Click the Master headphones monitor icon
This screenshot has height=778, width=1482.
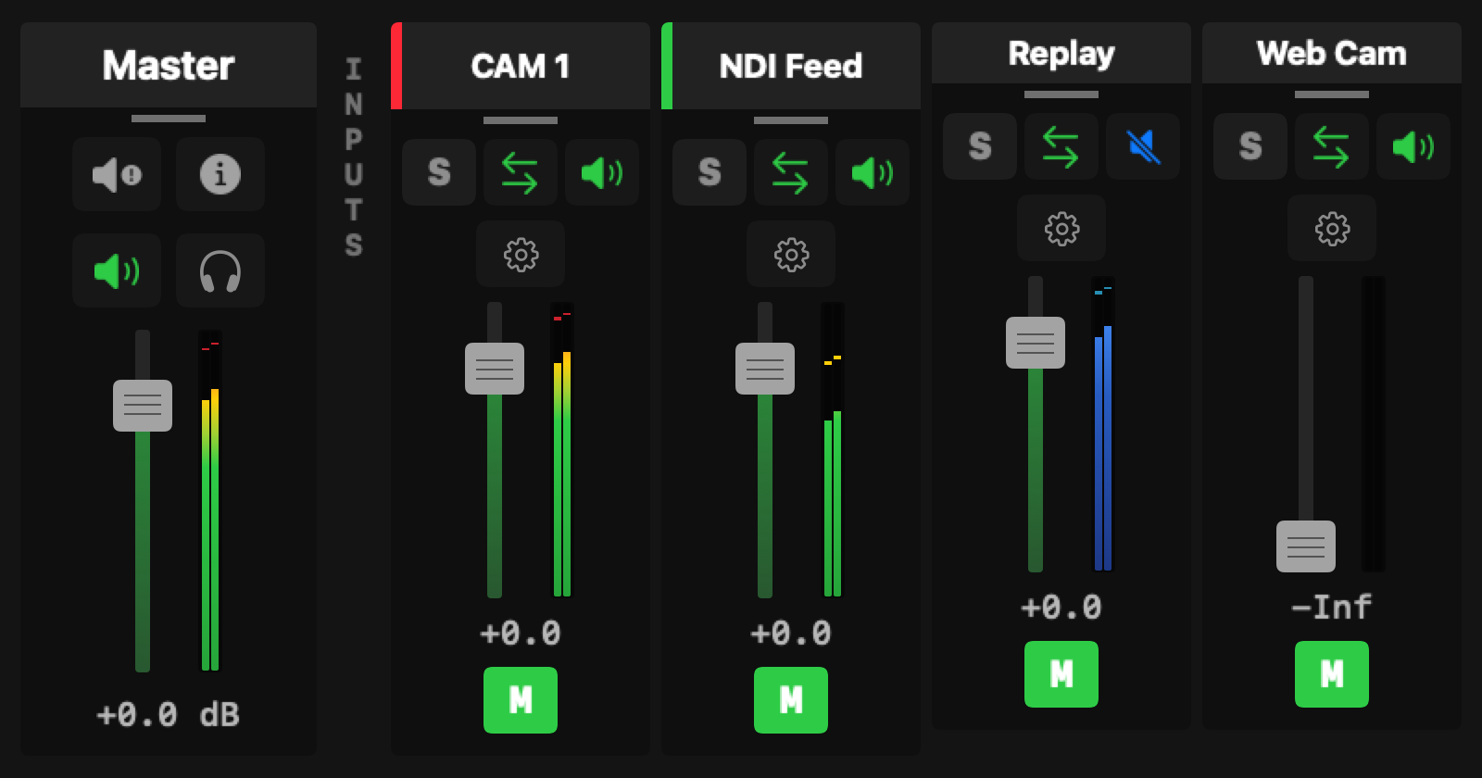click(x=220, y=270)
